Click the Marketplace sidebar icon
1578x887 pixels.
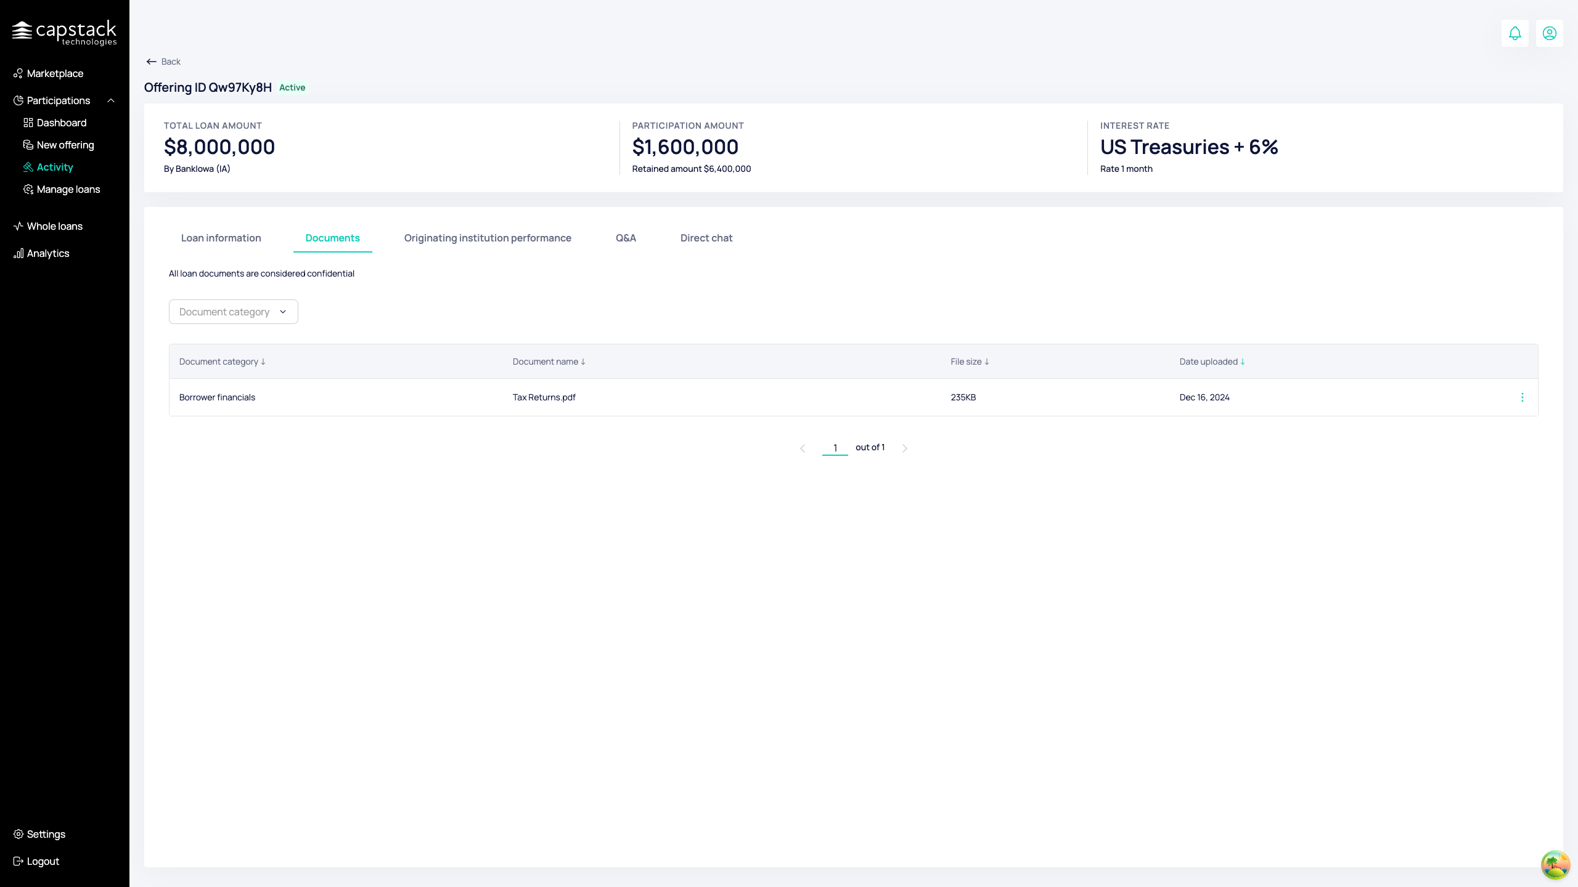(x=18, y=73)
